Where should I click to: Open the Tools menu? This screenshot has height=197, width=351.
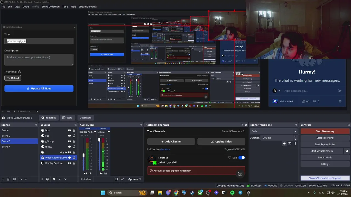point(65,7)
